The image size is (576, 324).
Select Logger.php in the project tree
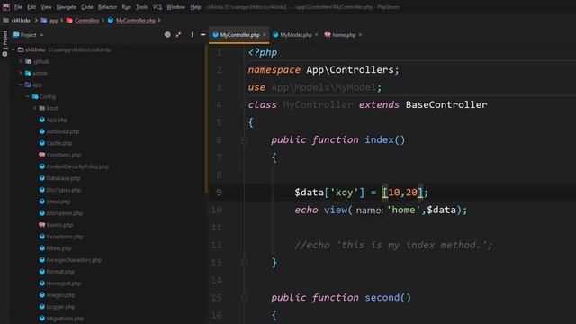[x=60, y=307]
